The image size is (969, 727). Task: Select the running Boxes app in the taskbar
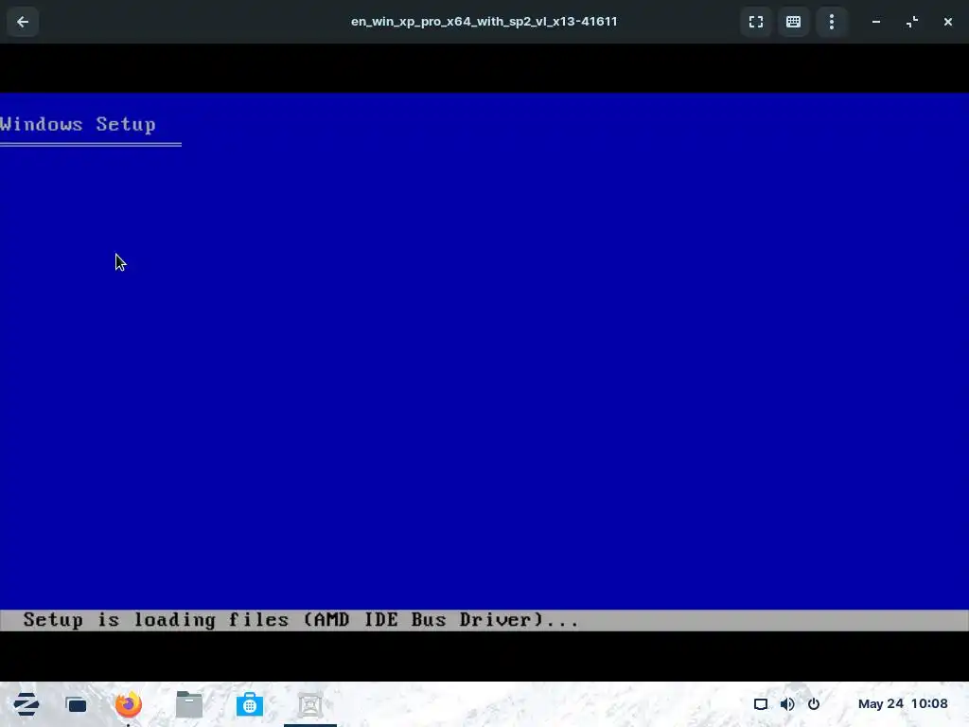tap(310, 704)
